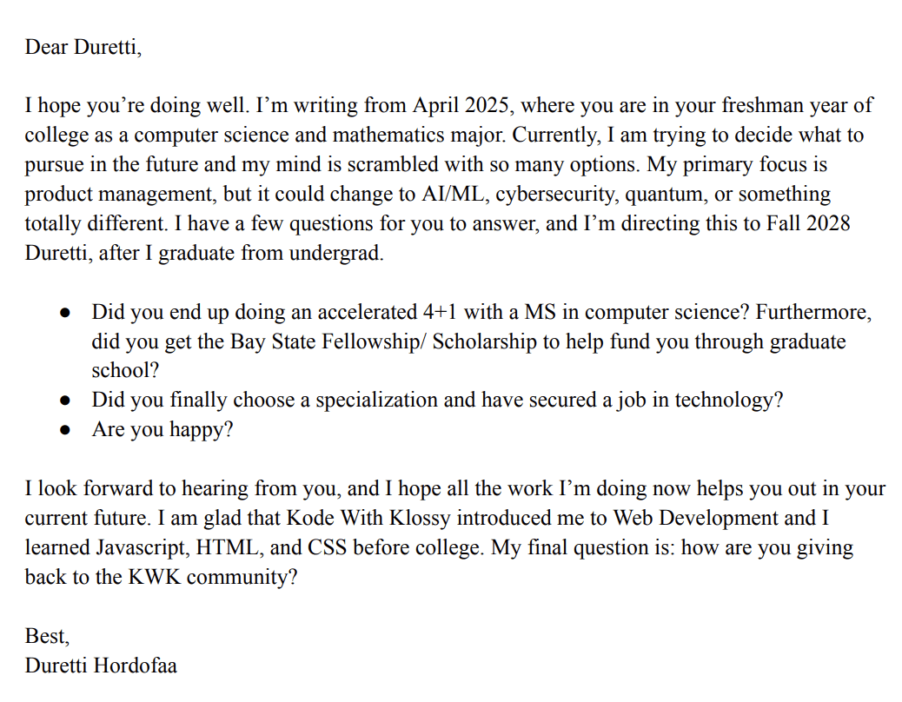Click the words 'Javascript, HTML, and CSS'
The image size is (902, 702).
coord(221,547)
